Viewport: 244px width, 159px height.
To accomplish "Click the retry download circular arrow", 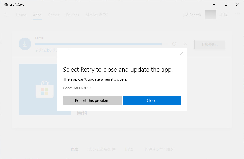I will pos(174,44).
